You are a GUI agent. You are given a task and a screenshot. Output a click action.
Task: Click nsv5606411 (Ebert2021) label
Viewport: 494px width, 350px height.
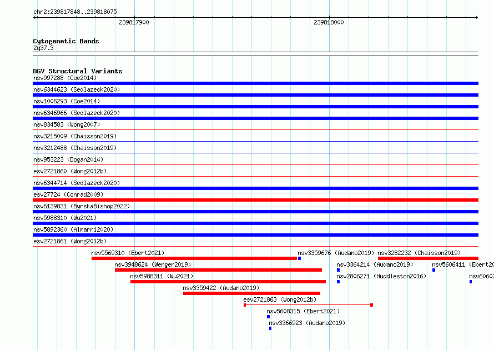tap(463, 264)
